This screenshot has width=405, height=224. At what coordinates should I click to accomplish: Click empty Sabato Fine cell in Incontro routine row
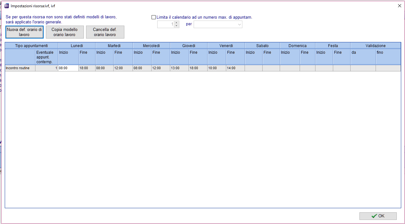pyautogui.click(x=271, y=68)
